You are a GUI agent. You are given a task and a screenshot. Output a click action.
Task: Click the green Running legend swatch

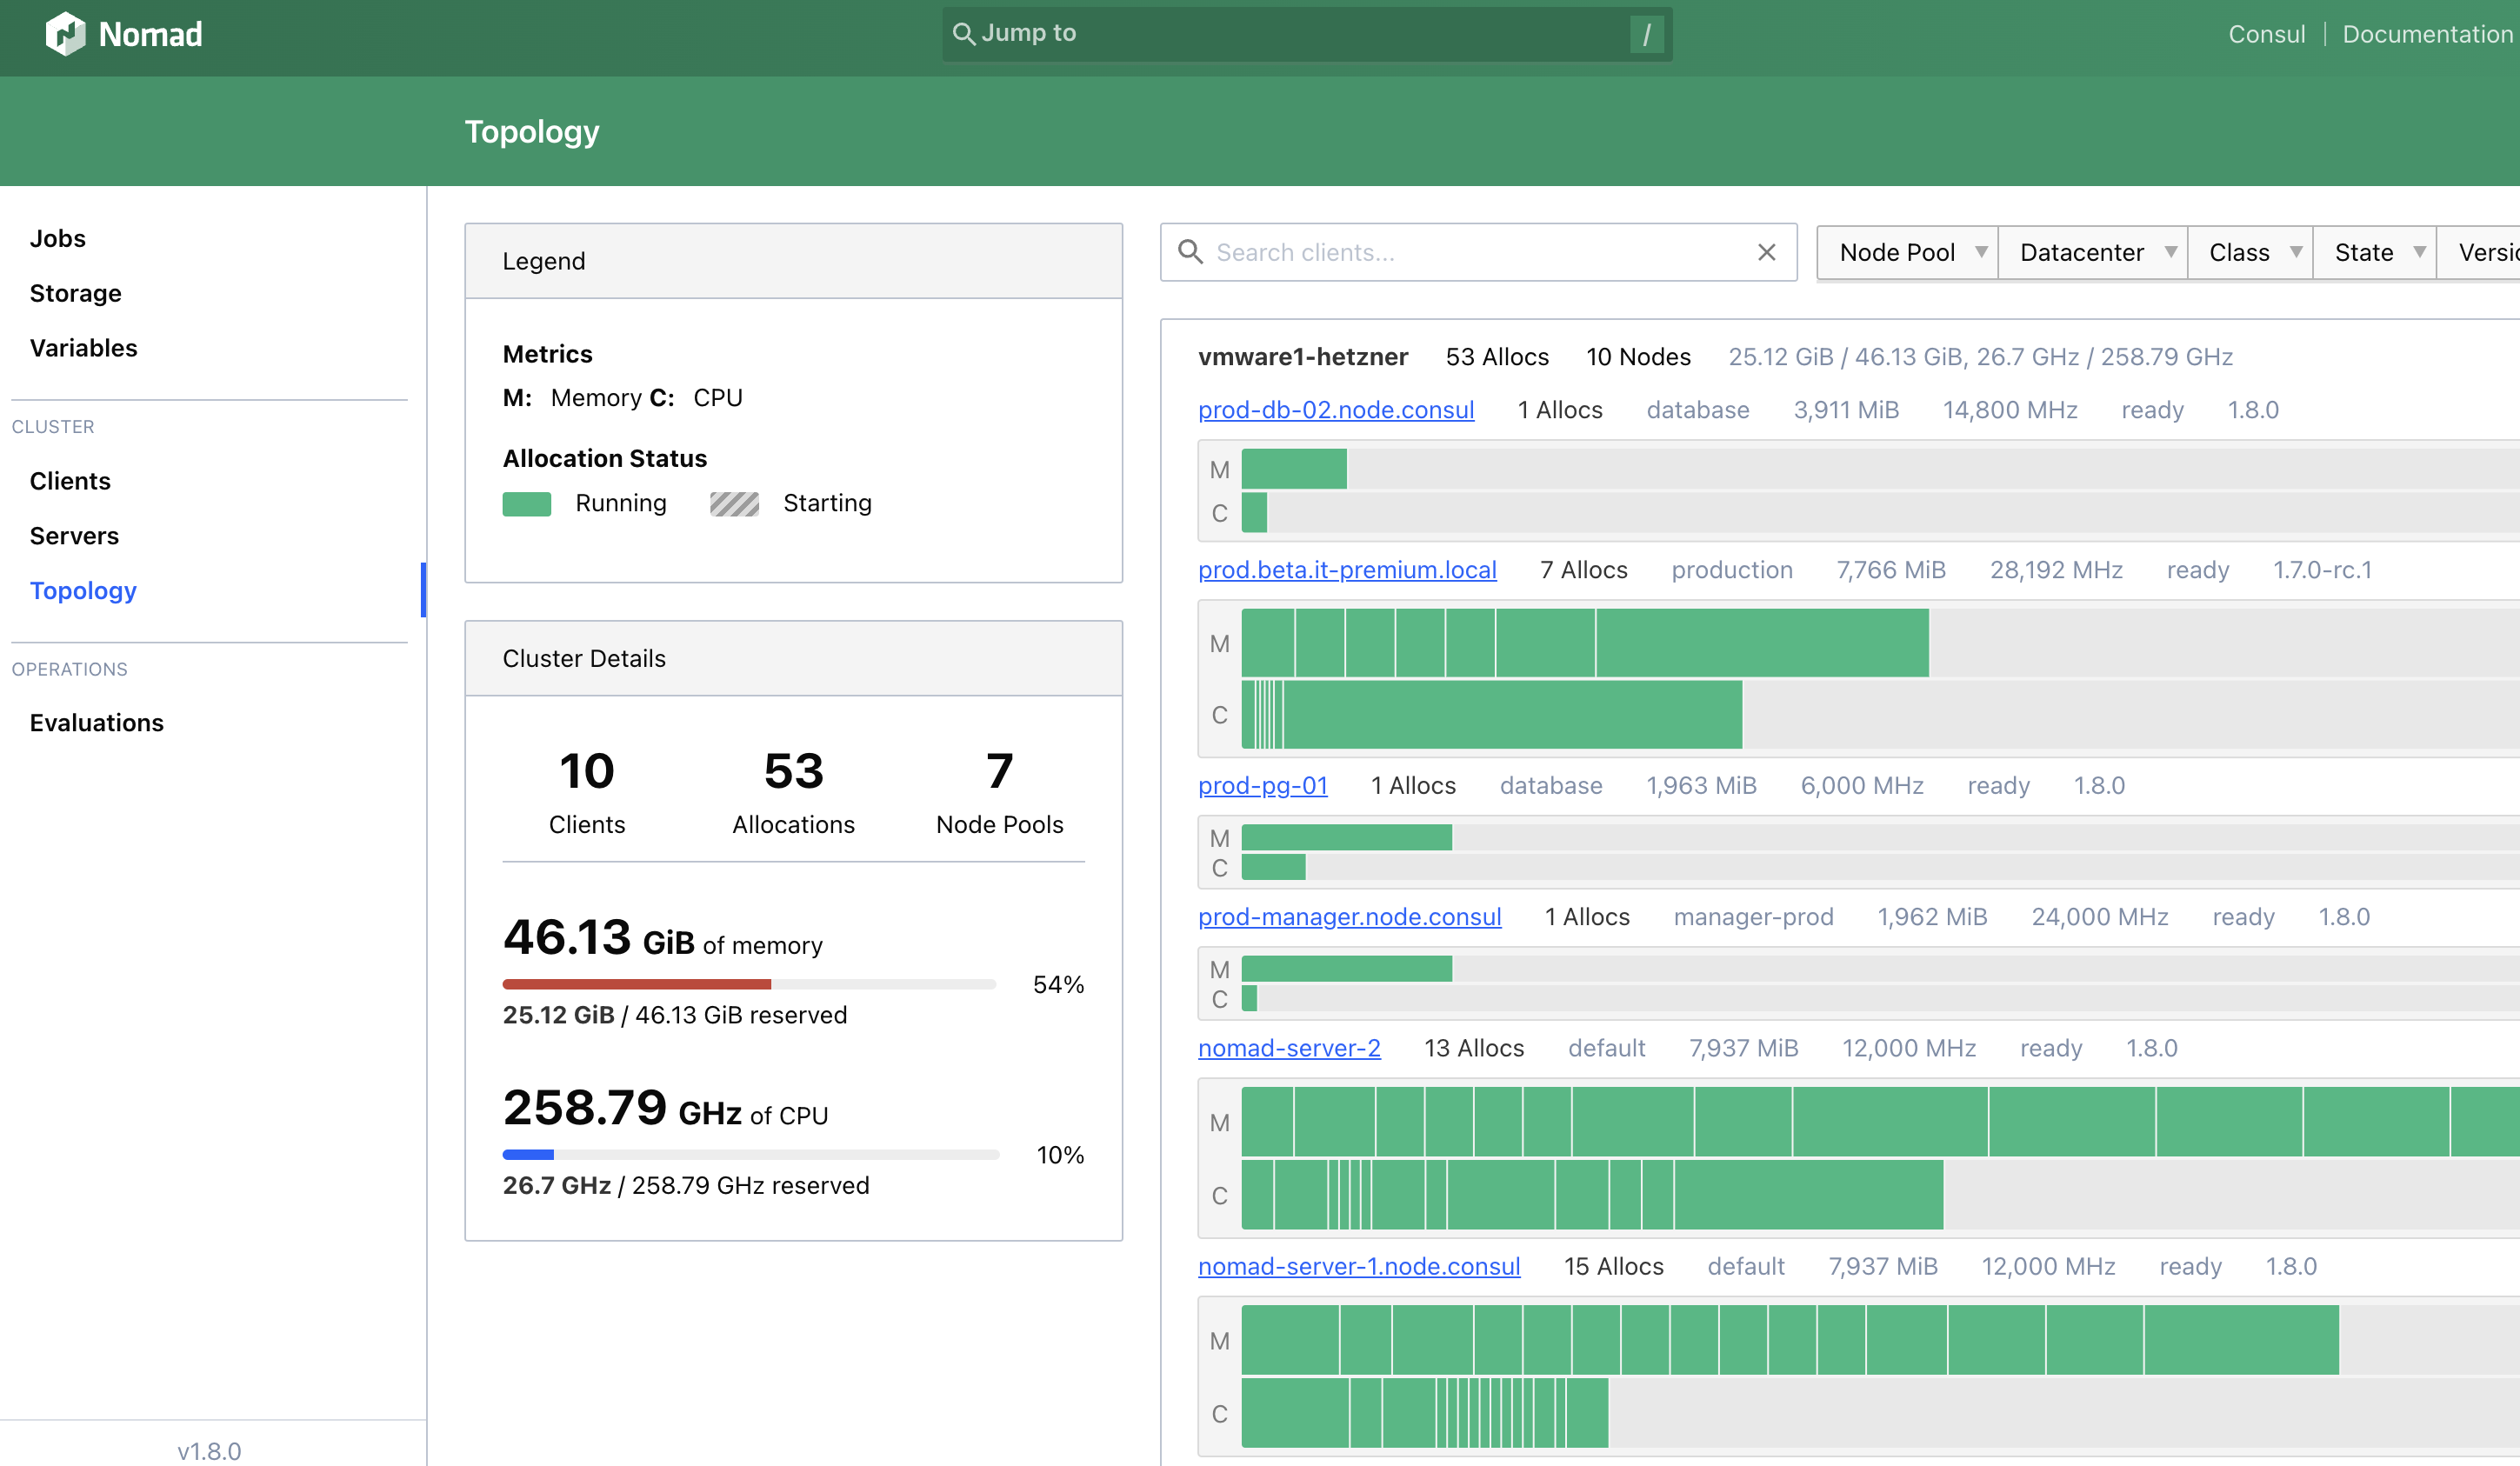[527, 503]
